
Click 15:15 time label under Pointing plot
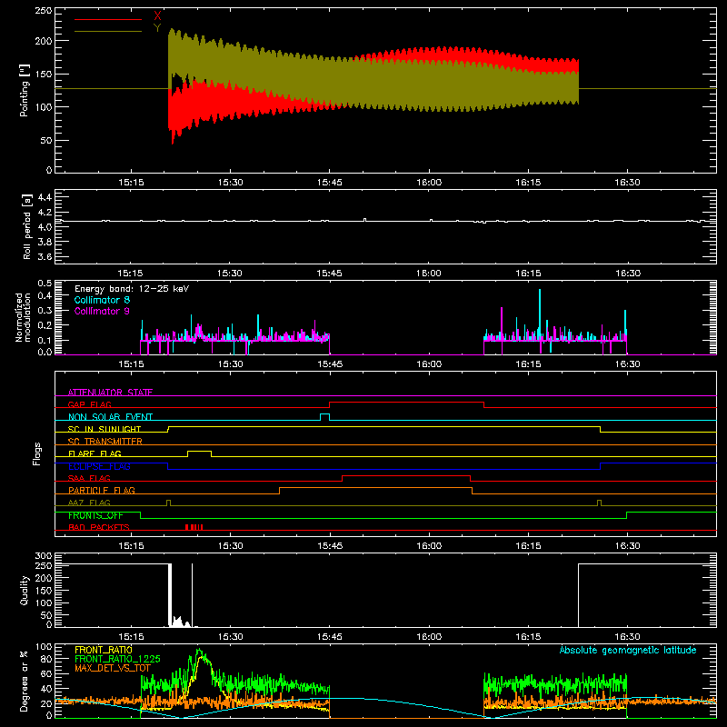131,183
